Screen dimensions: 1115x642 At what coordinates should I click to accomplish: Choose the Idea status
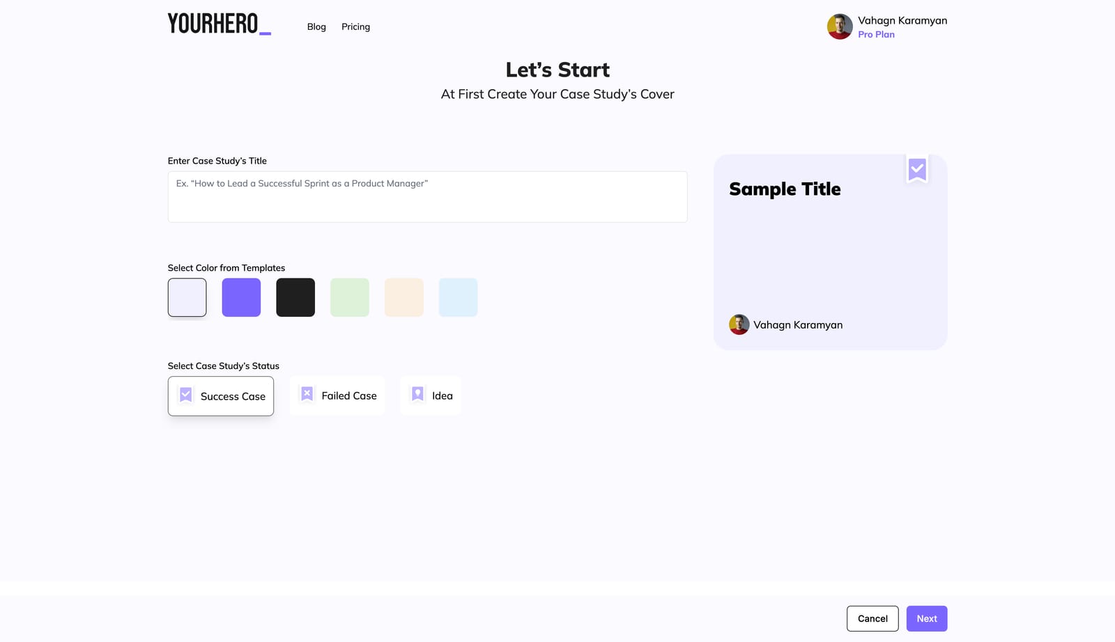tap(431, 396)
